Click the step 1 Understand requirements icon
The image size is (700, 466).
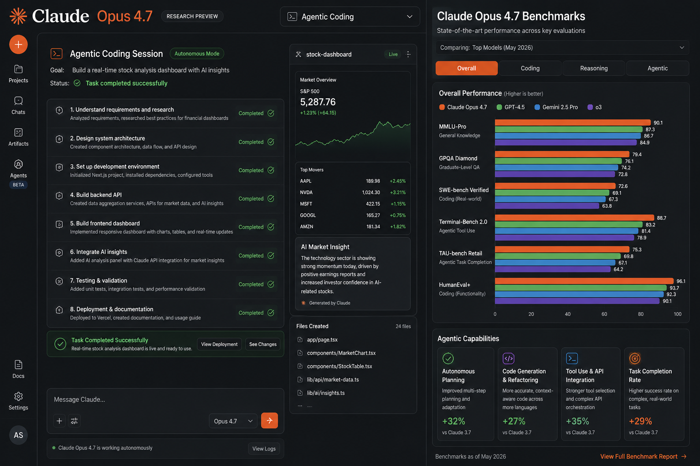pyautogui.click(x=59, y=110)
